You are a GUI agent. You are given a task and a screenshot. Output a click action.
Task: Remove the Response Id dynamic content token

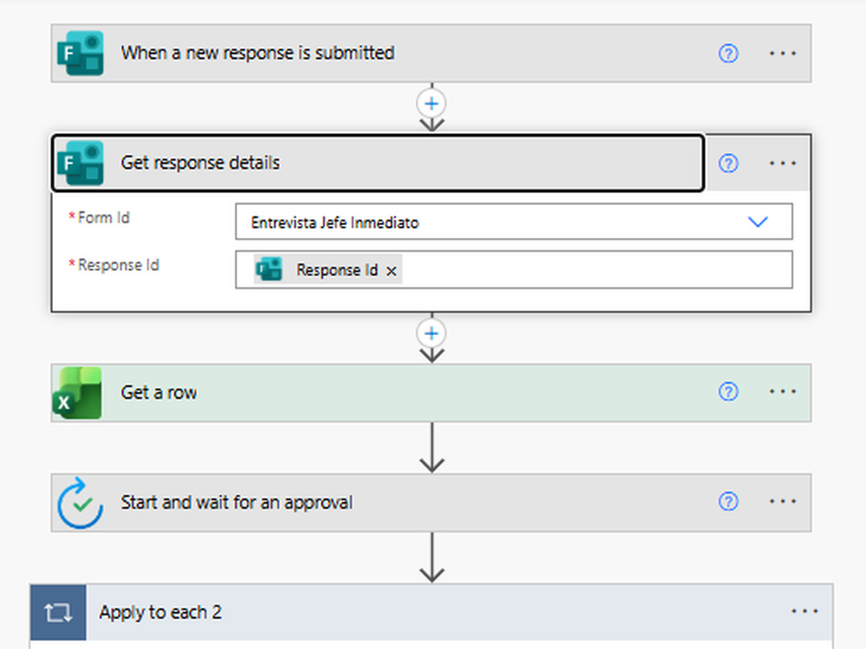tap(391, 271)
